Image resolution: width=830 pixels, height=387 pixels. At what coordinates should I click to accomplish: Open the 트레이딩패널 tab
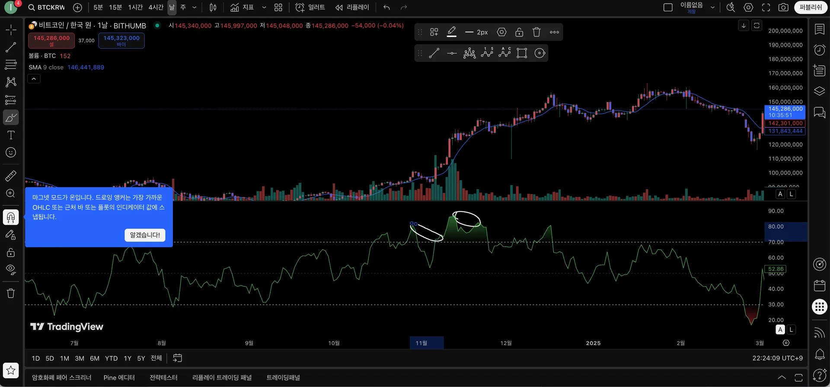(x=283, y=377)
